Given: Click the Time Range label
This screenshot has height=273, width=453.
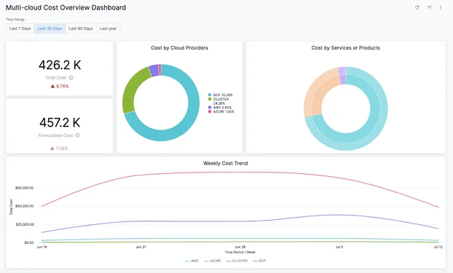Looking at the screenshot, I should pyautogui.click(x=15, y=20).
